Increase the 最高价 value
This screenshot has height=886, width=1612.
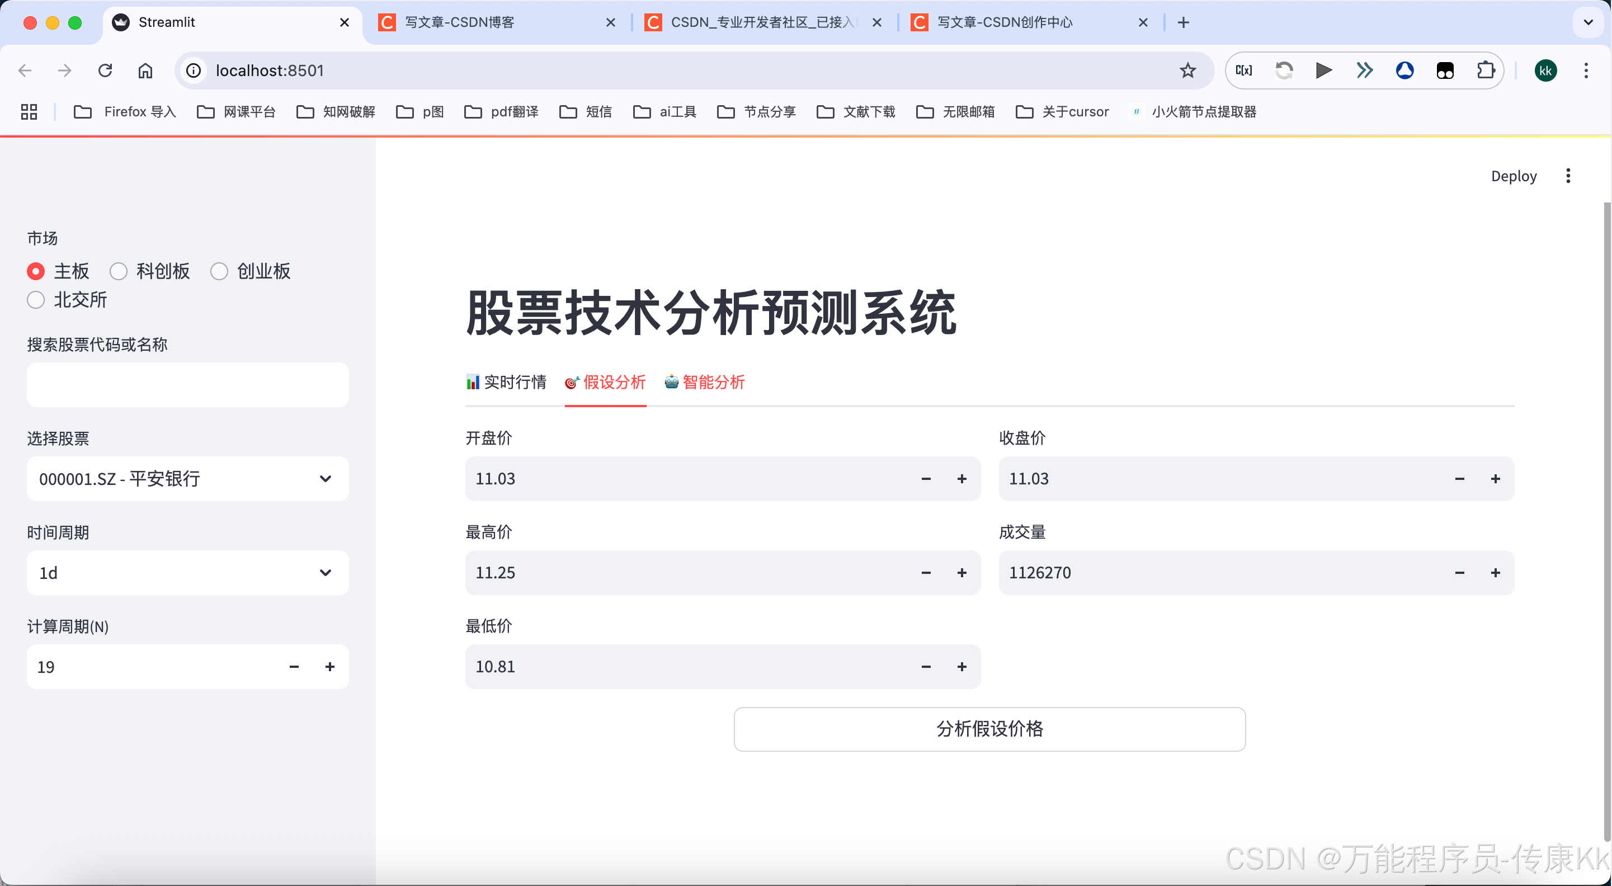pyautogui.click(x=962, y=573)
